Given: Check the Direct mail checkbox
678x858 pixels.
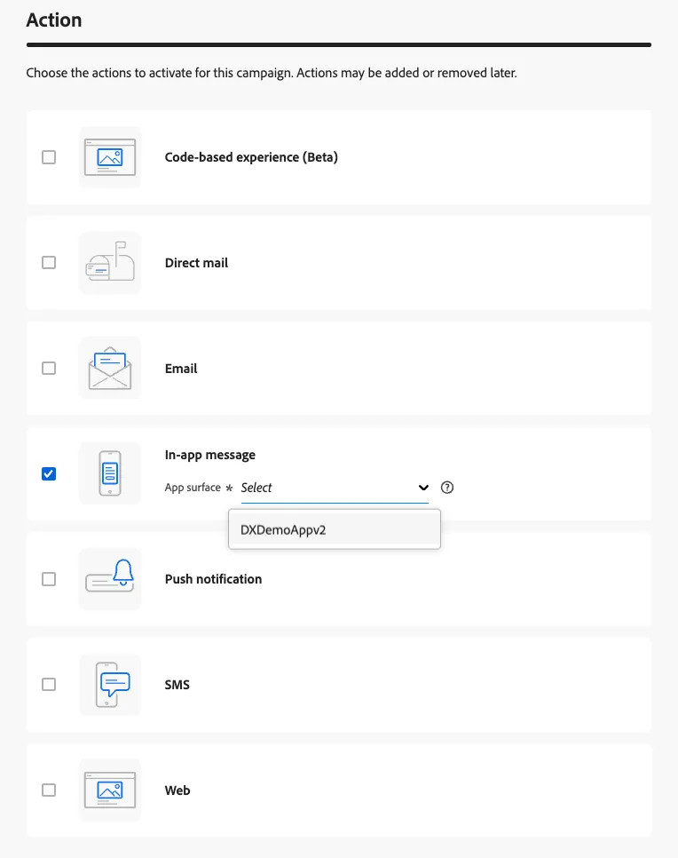Looking at the screenshot, I should tap(49, 263).
